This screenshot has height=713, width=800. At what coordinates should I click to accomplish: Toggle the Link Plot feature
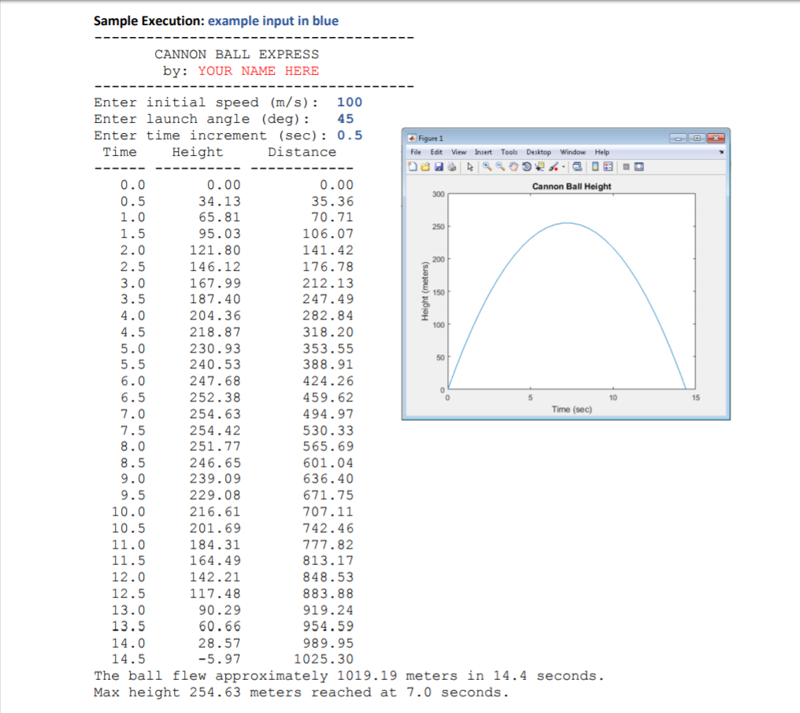point(577,166)
